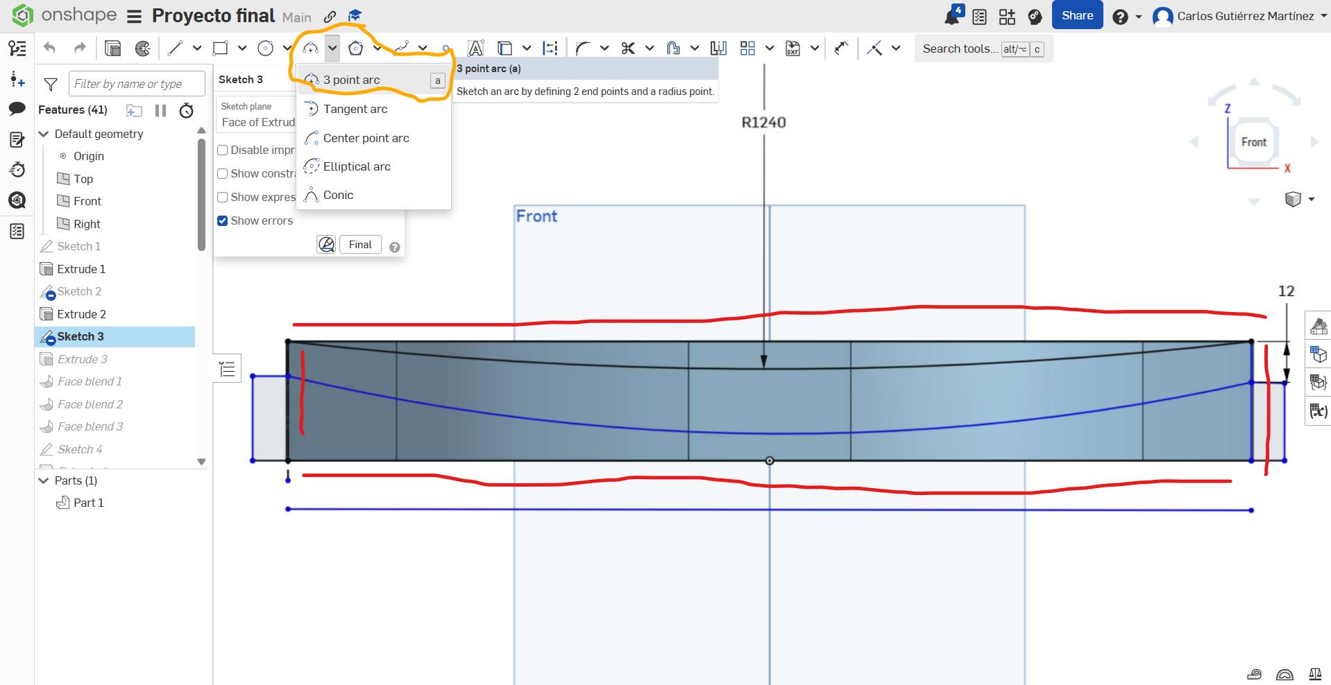This screenshot has height=685, width=1331.
Task: Choose Conic from the arc menu
Action: pos(374,195)
